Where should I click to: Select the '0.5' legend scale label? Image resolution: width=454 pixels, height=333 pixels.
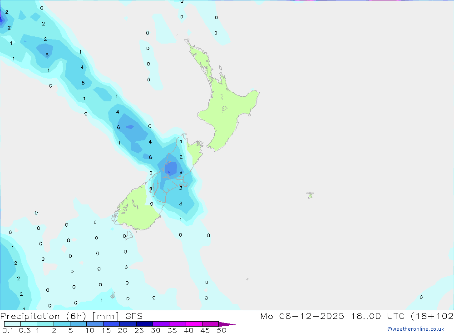click(25, 330)
